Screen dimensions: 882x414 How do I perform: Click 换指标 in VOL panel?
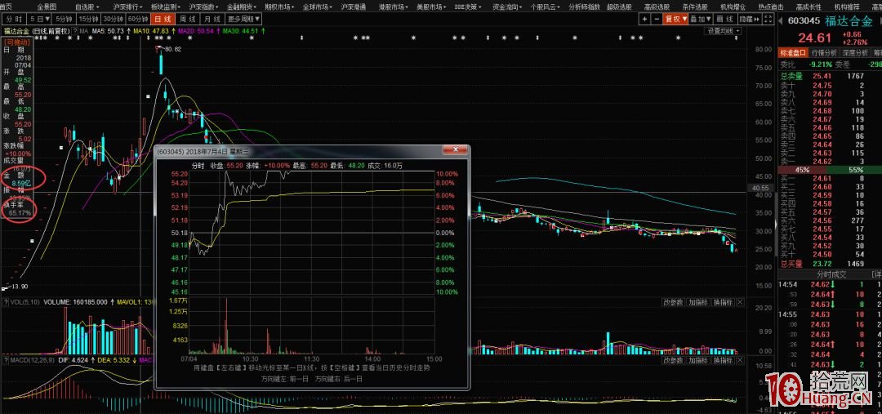tap(724, 303)
